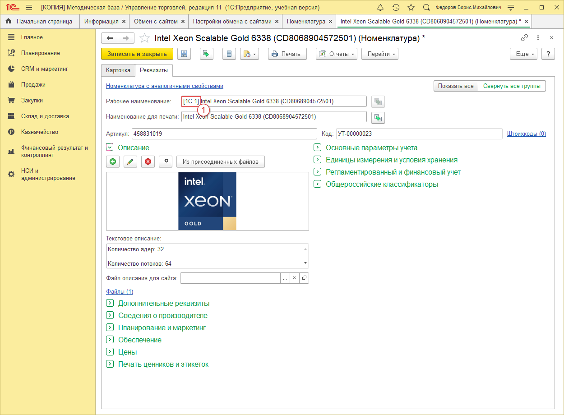Click the save (floppy disk) icon
Viewport: 564px width, 415px height.
pyautogui.click(x=184, y=54)
